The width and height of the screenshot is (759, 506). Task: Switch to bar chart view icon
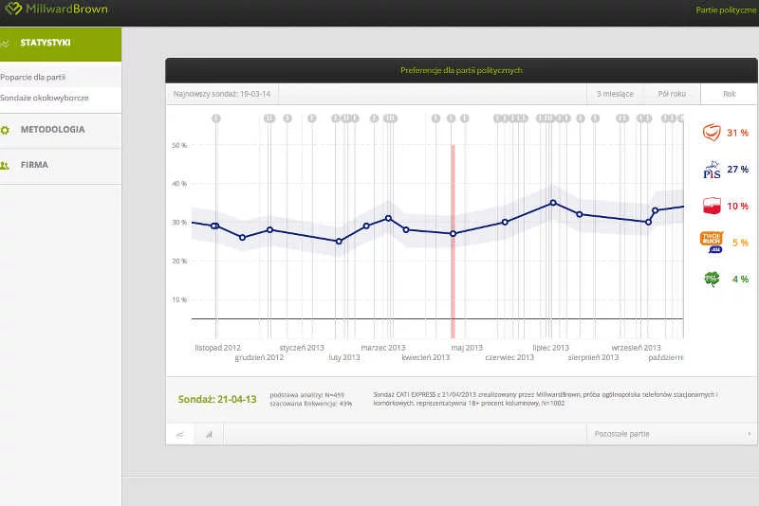pyautogui.click(x=209, y=434)
